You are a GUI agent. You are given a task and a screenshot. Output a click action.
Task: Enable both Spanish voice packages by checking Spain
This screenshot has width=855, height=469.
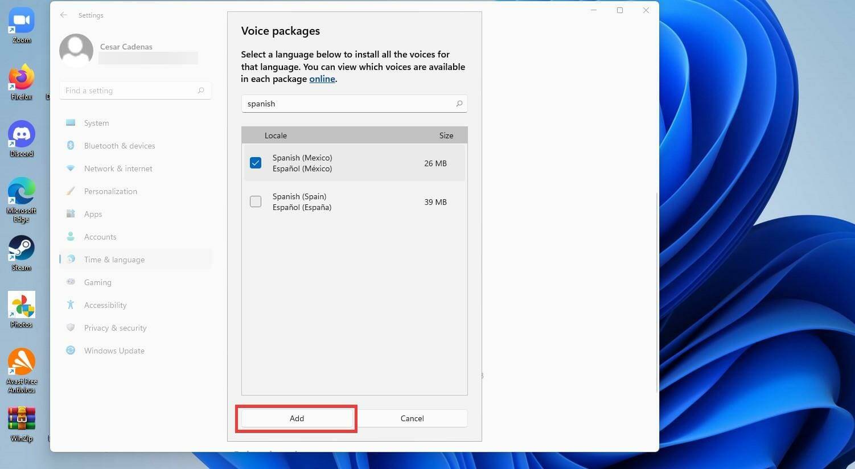(x=256, y=201)
